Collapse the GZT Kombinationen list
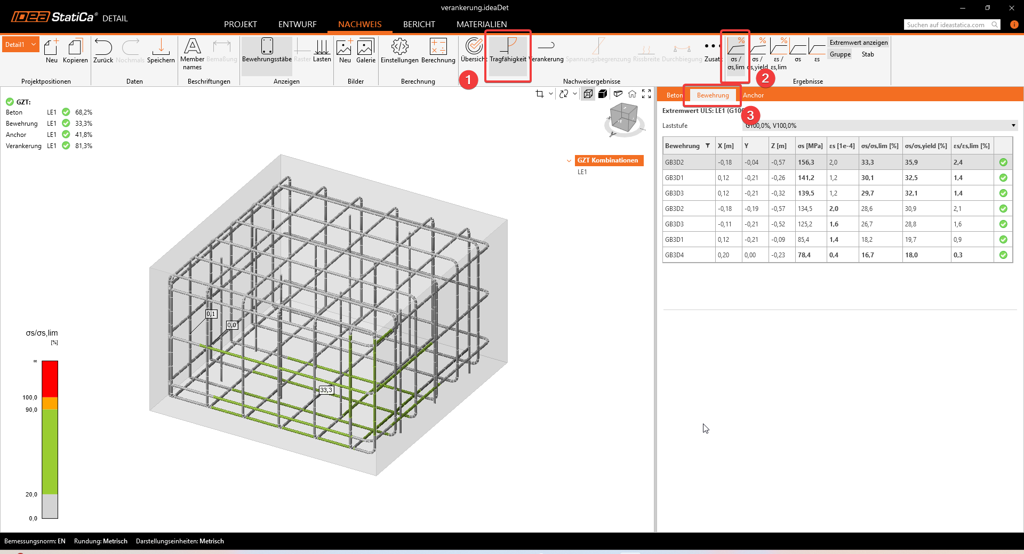Viewport: 1024px width, 554px height. point(569,160)
